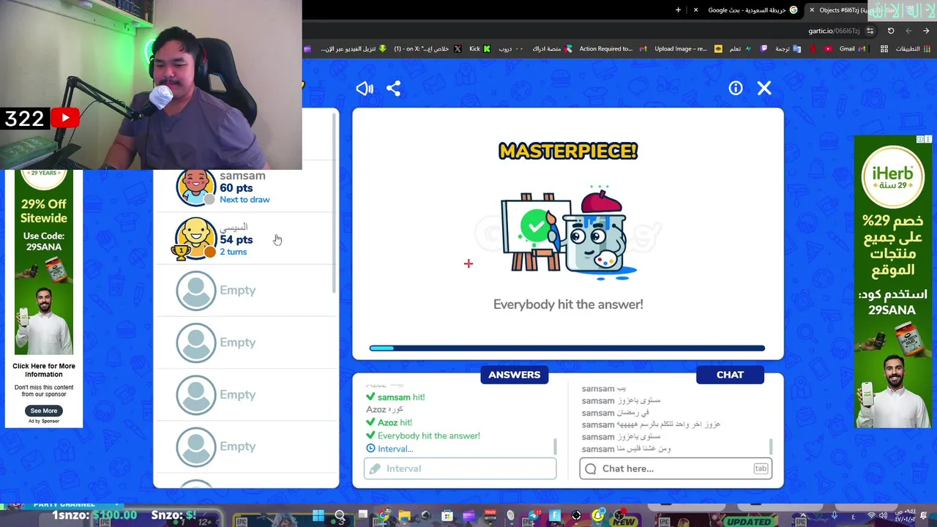937x527 pixels.
Task: Open the iHerb ad banner on right
Action: pos(892,282)
